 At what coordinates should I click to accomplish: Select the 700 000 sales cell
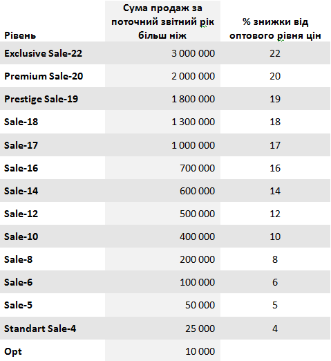point(162,167)
